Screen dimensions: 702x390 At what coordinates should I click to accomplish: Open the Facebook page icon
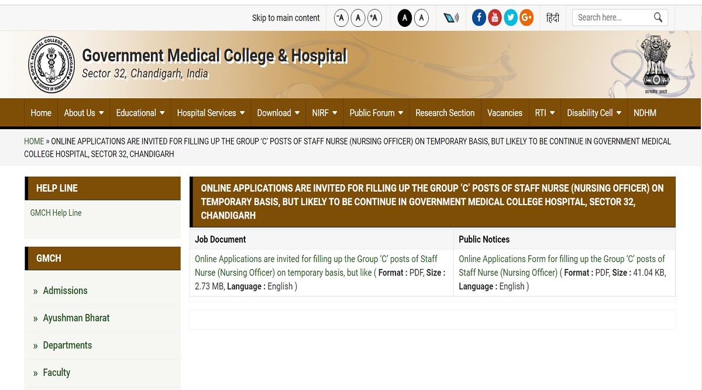[x=479, y=18]
